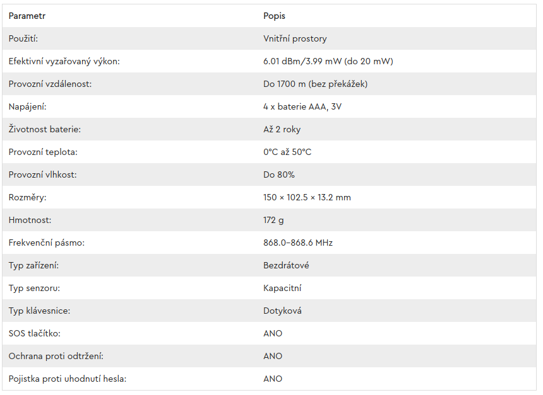Click the 0°C až 50°C temperature value

287,152
